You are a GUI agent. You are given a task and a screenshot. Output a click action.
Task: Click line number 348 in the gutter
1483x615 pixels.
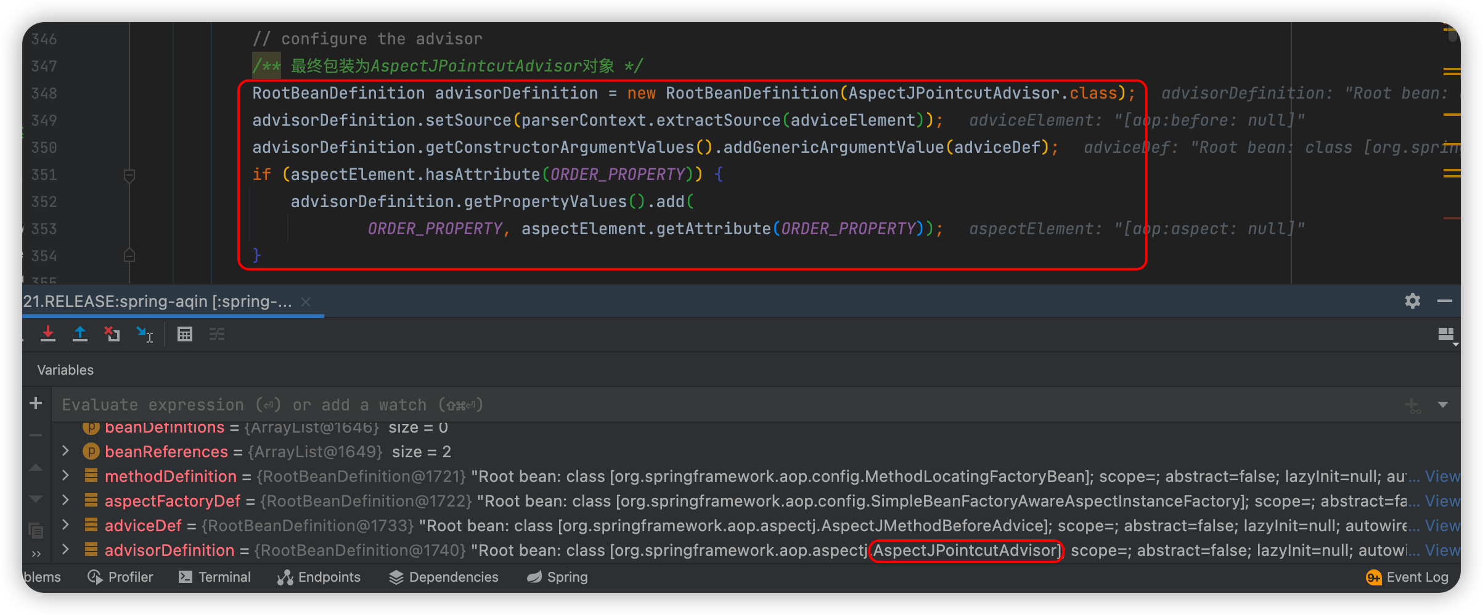click(44, 93)
